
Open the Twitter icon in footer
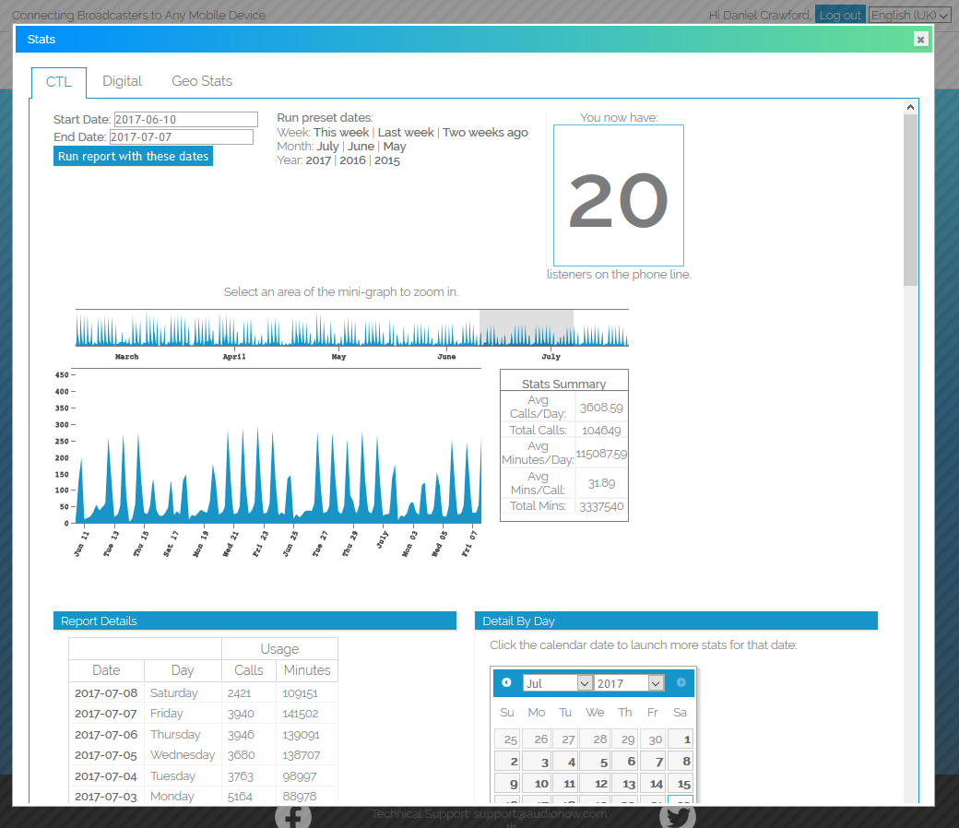pyautogui.click(x=678, y=817)
